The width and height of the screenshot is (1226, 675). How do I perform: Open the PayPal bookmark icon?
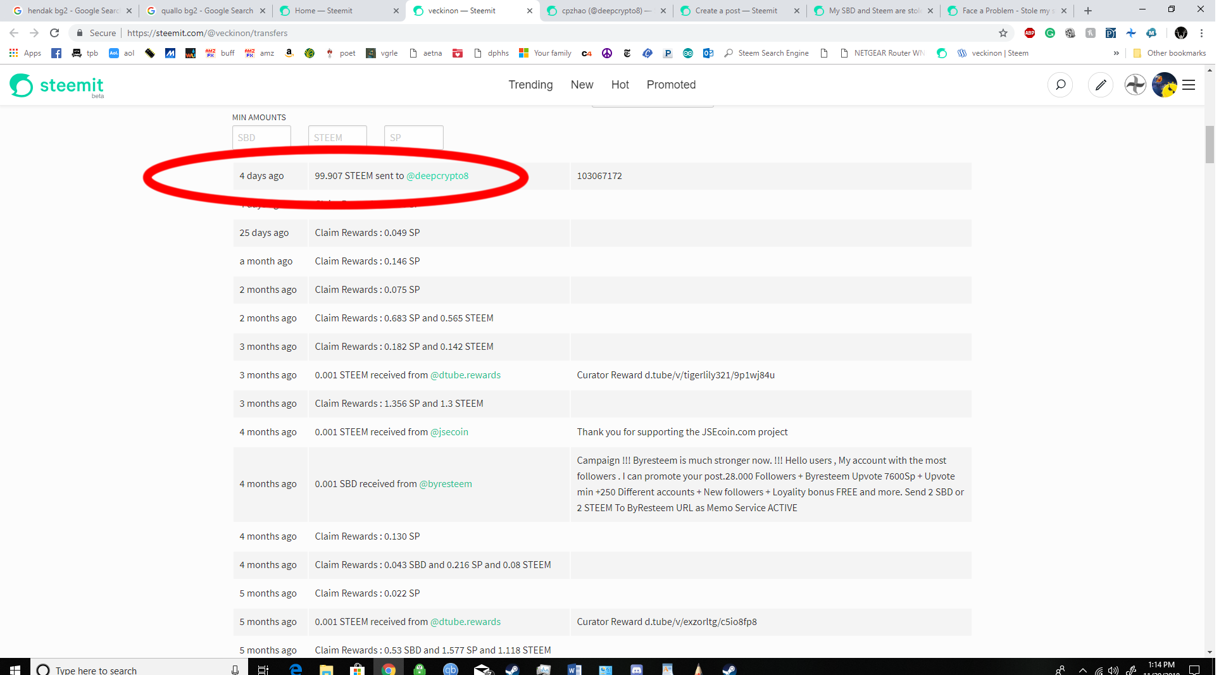(668, 53)
